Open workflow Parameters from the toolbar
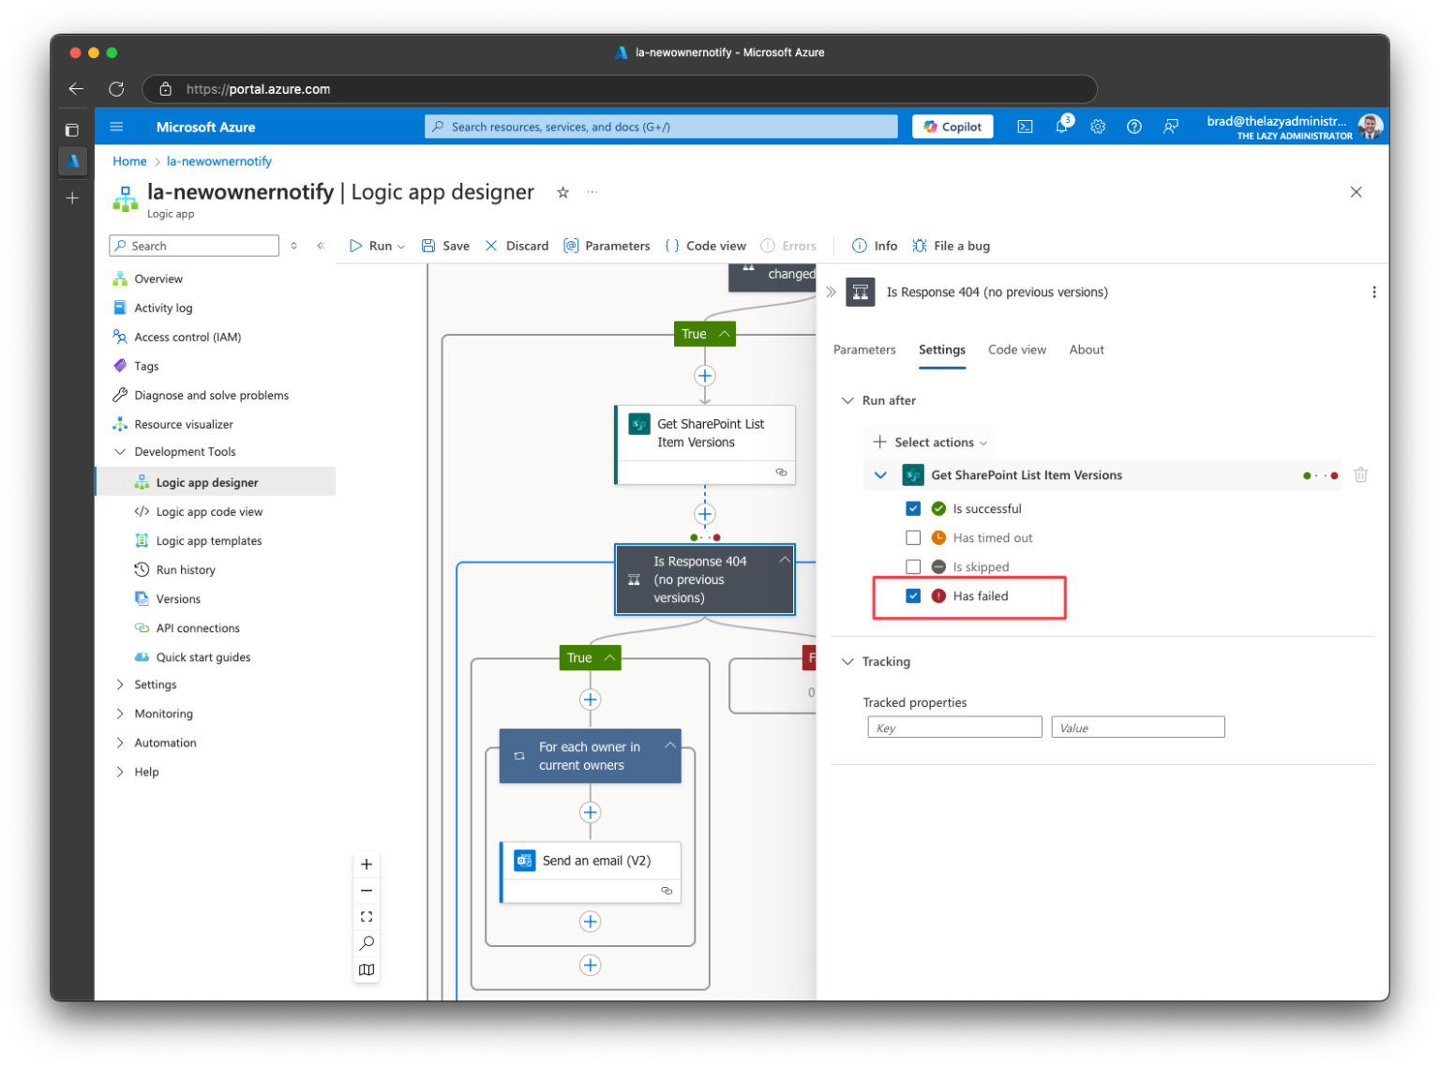Viewport: 1440px width, 1068px height. click(607, 246)
